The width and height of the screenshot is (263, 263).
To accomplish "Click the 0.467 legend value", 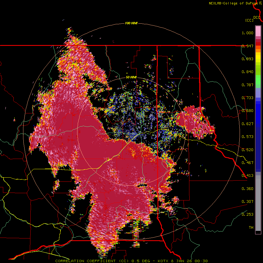I will (248, 163).
